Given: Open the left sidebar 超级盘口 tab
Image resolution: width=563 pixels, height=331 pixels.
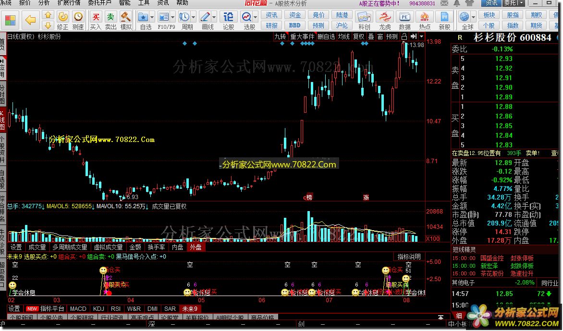Looking at the screenshot, I should point(2,275).
